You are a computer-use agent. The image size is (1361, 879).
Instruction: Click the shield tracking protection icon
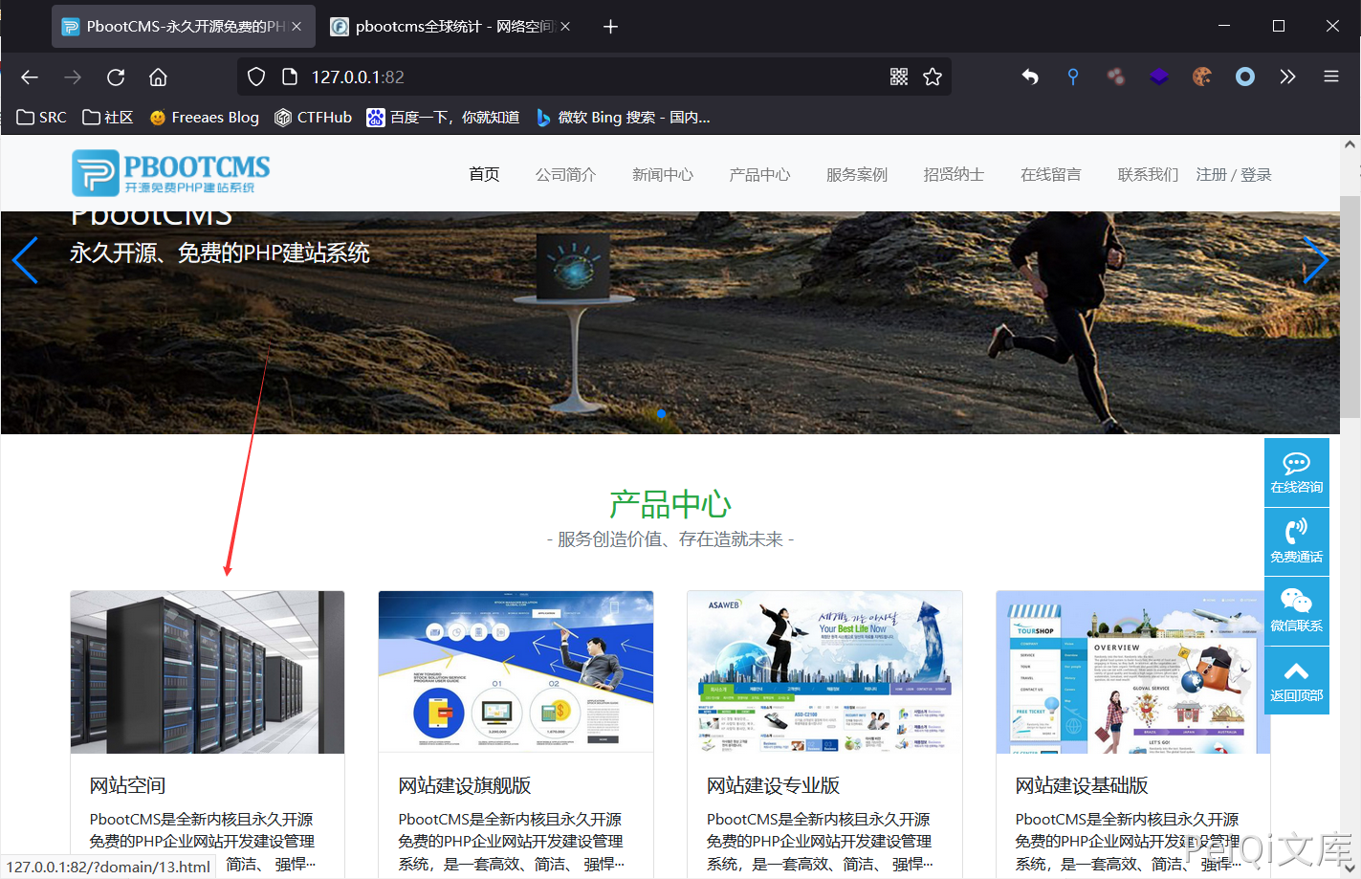(256, 77)
